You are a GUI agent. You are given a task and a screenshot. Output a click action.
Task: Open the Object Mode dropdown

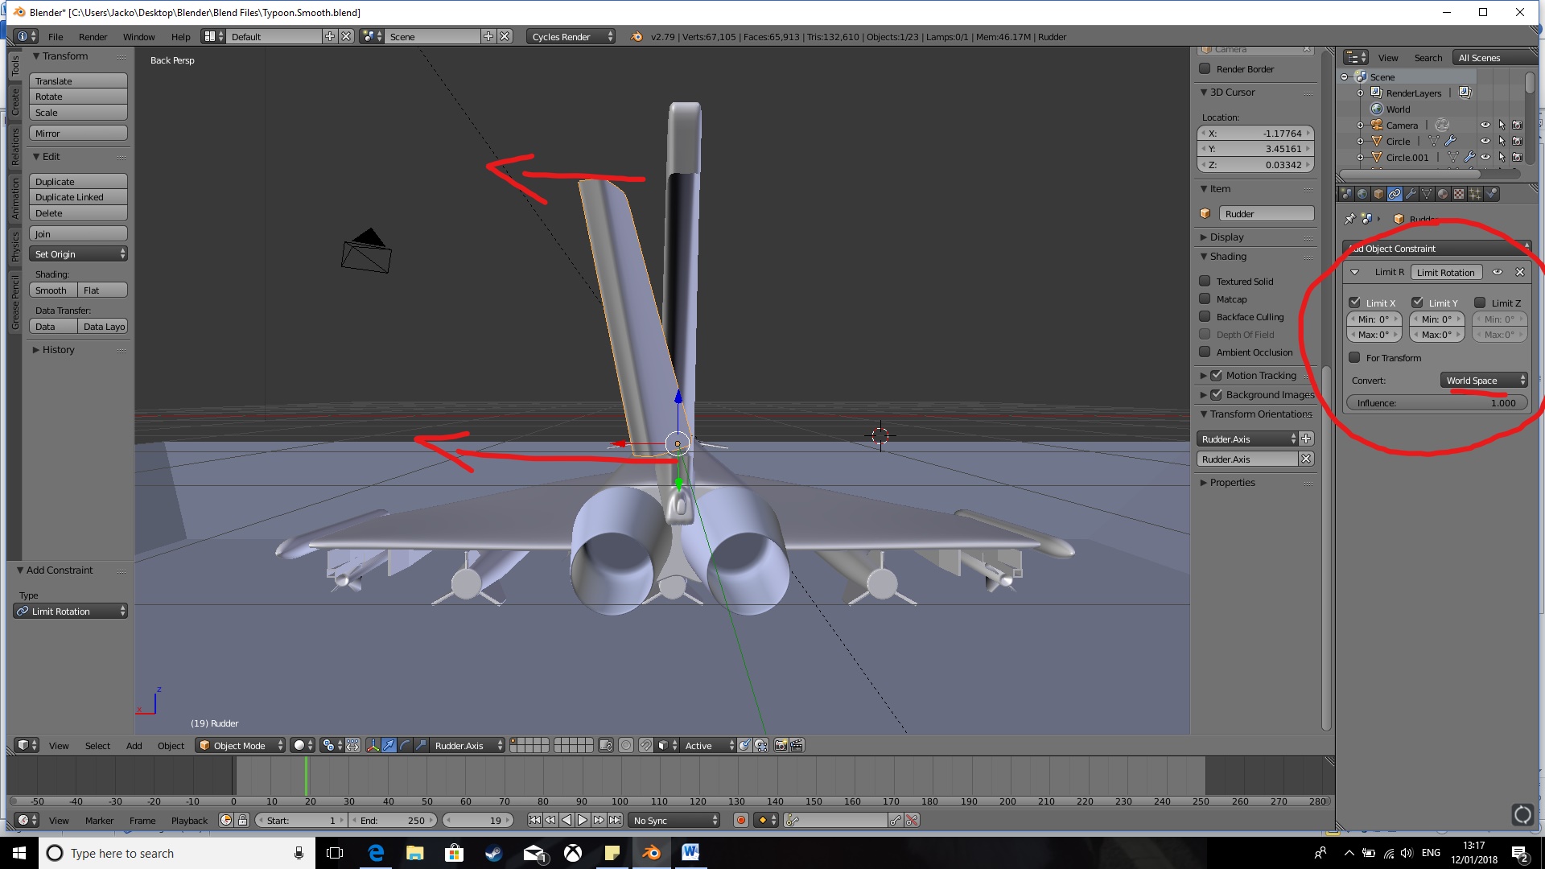click(240, 745)
